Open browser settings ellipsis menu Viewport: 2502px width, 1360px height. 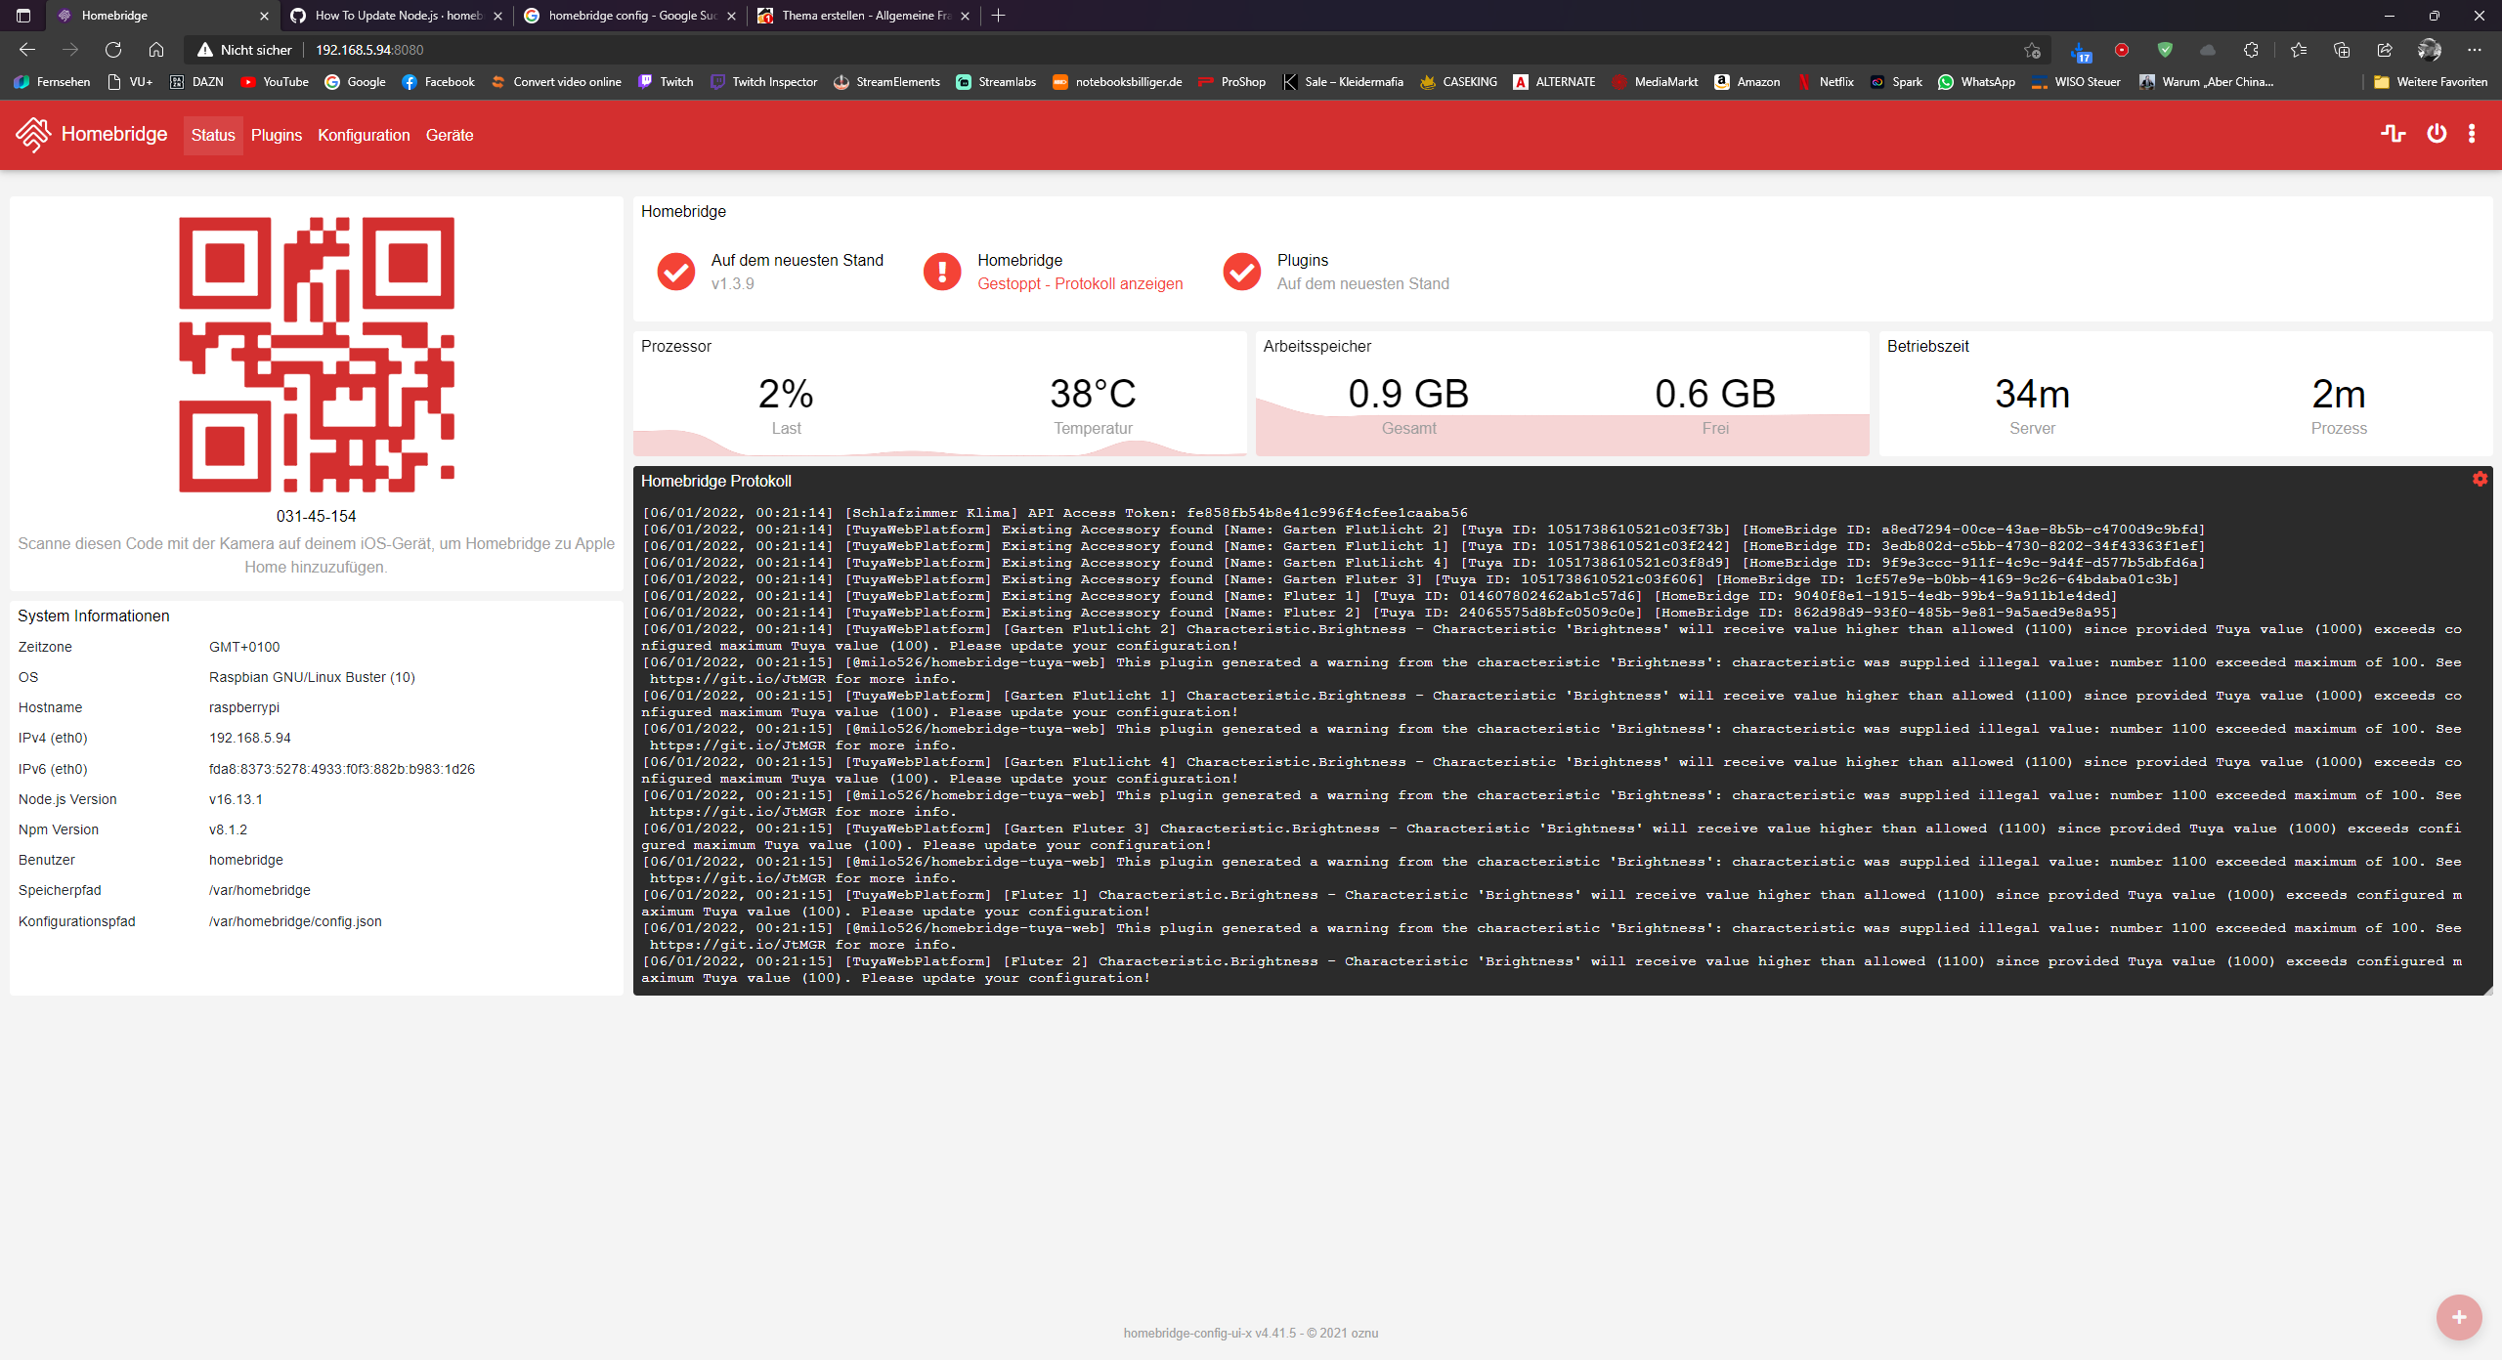[x=2474, y=50]
